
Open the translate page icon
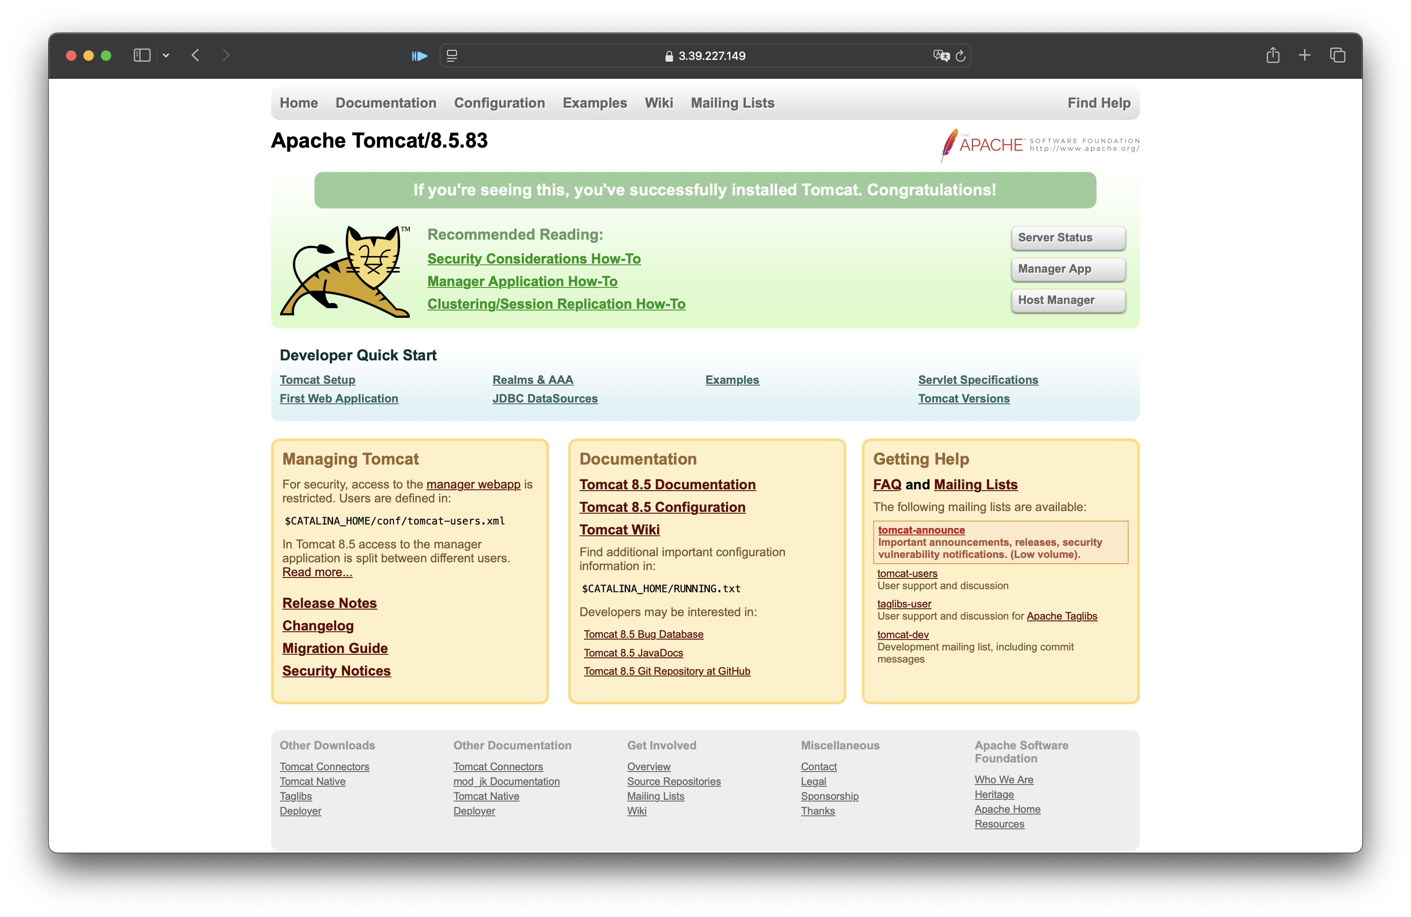coord(940,56)
